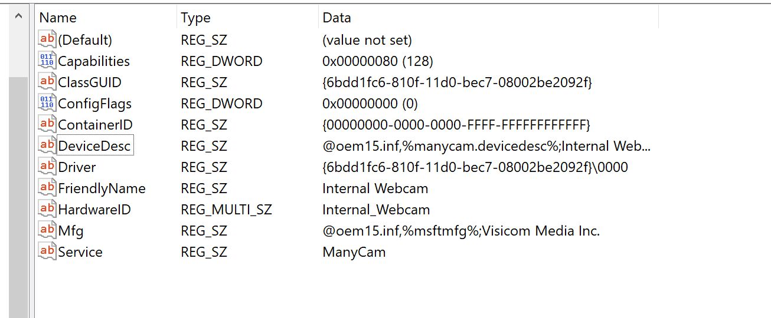Viewport: 771px width, 318px height.
Task: Click the string icon beside (Default)
Action: [x=47, y=40]
